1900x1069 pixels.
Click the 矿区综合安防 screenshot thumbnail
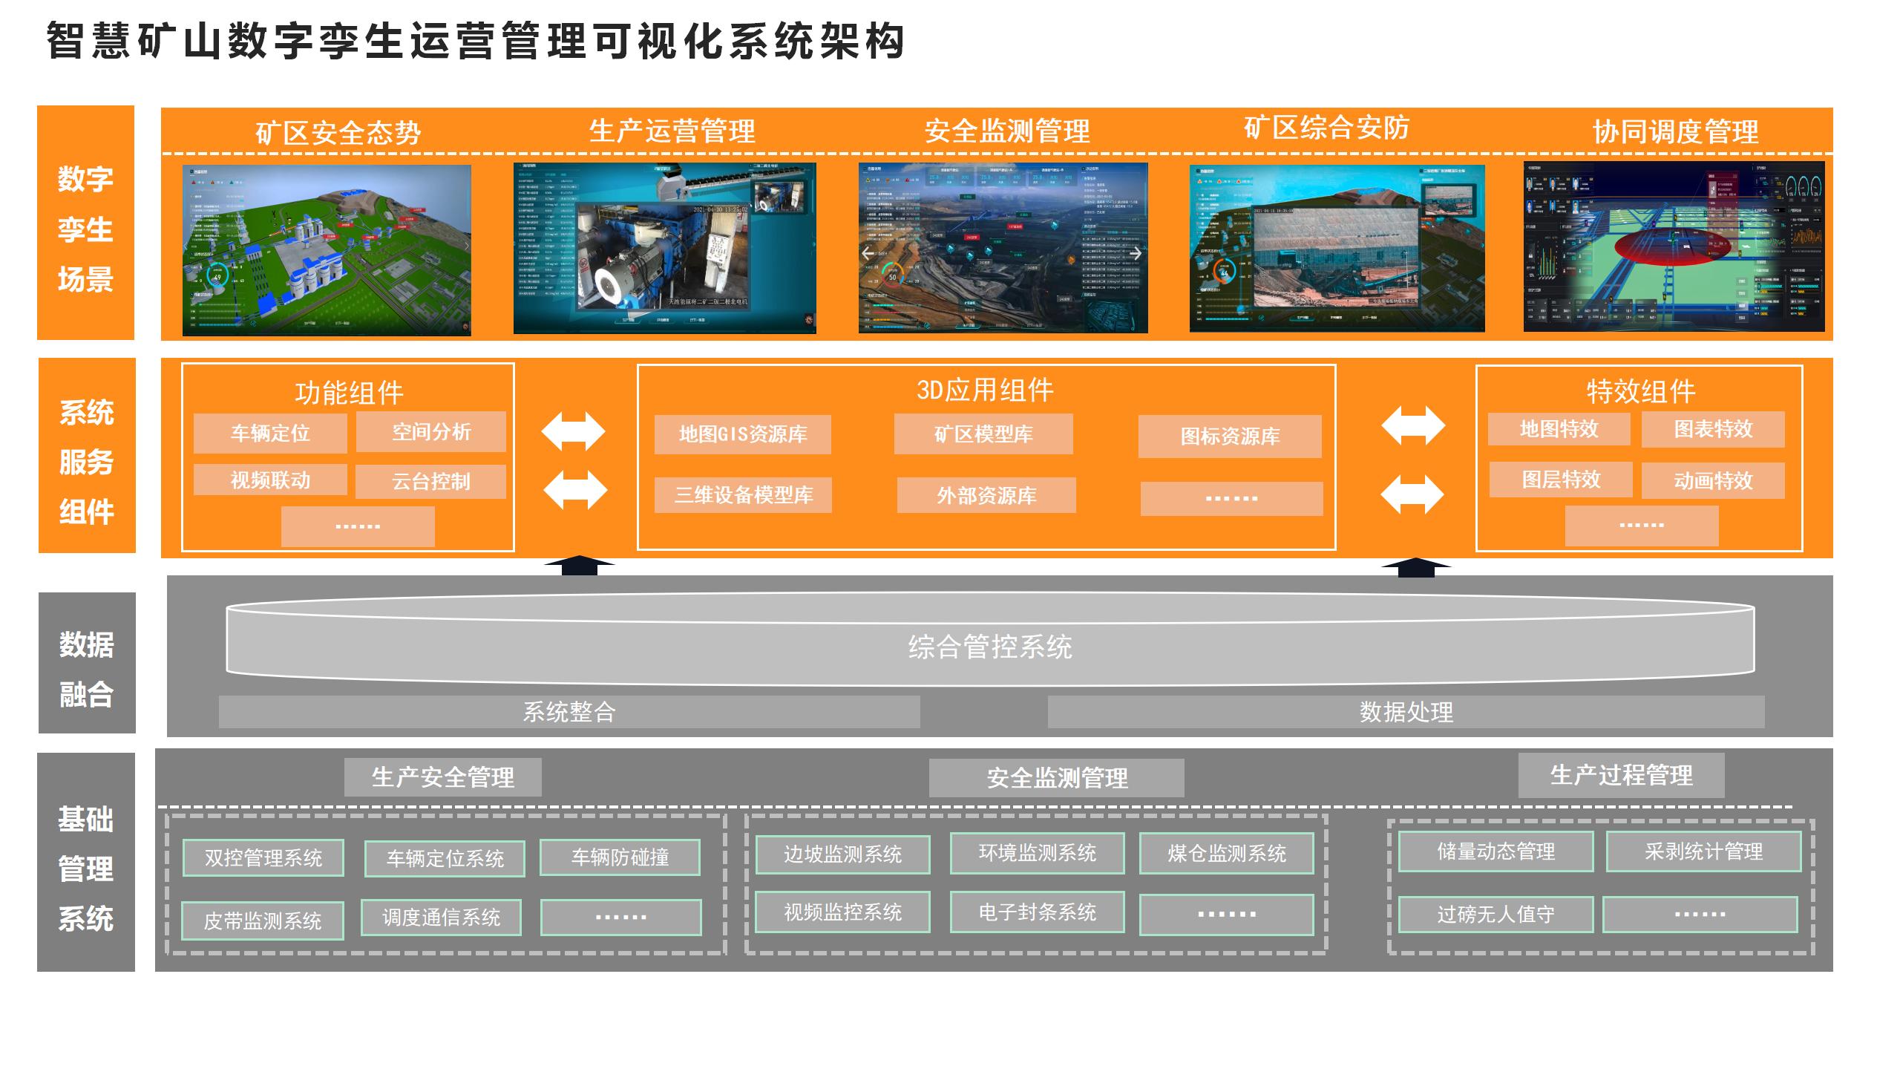(1337, 248)
